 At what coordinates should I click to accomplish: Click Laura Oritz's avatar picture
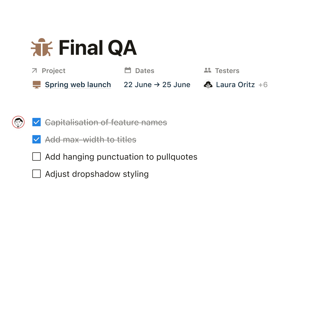click(x=208, y=85)
